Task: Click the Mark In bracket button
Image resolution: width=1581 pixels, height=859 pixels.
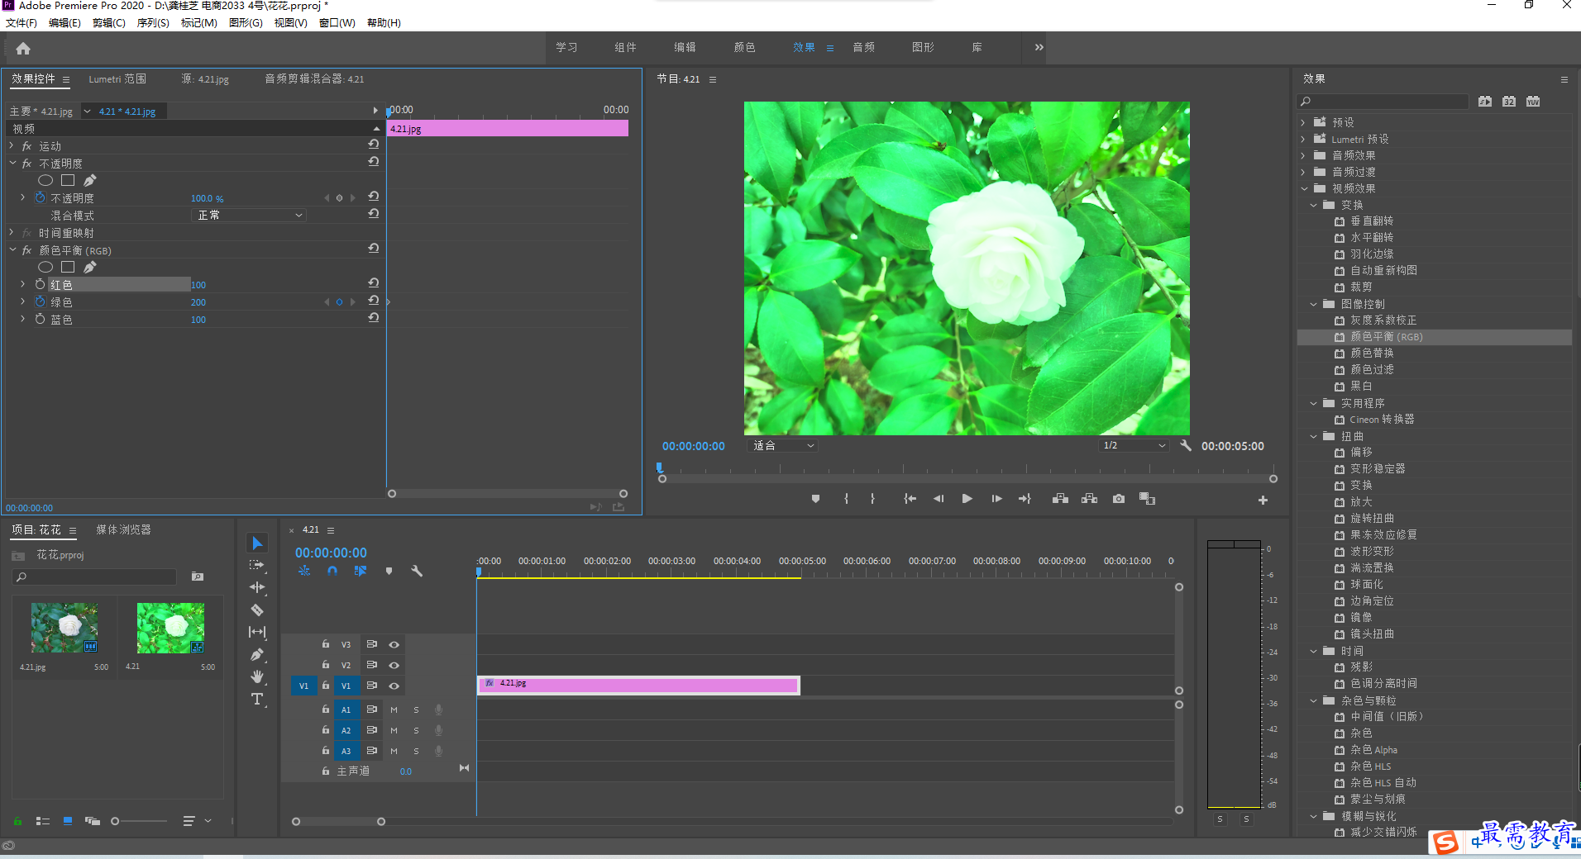Action: pos(846,499)
